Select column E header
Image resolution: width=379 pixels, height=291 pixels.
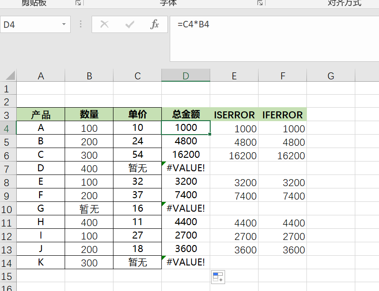coord(234,76)
